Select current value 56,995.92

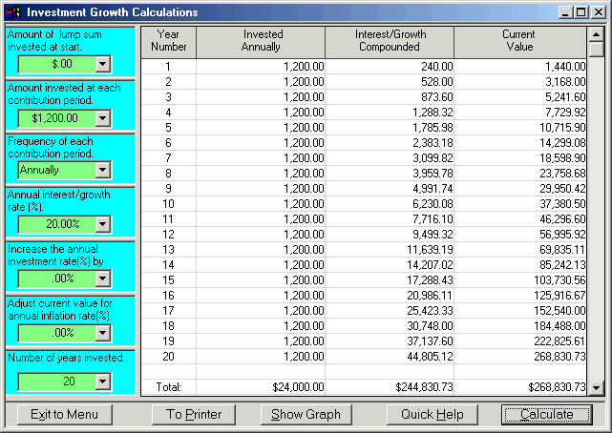tap(520, 235)
